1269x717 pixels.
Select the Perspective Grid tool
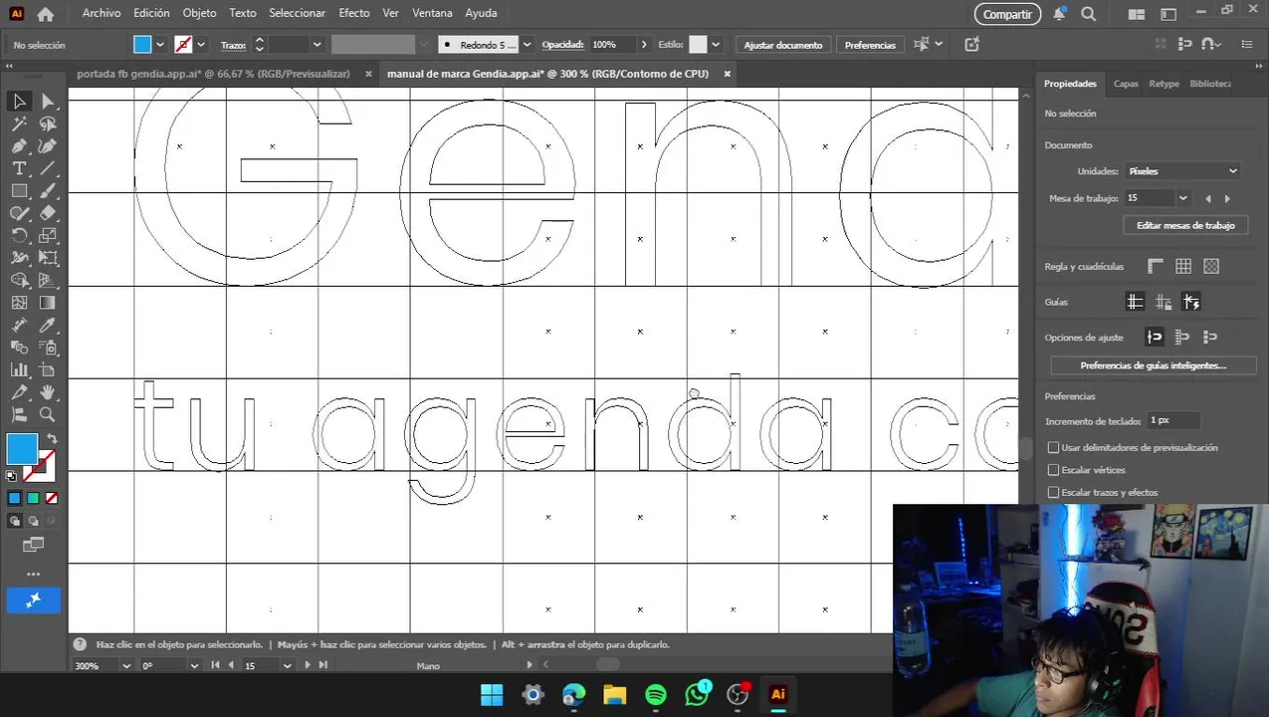(48, 281)
